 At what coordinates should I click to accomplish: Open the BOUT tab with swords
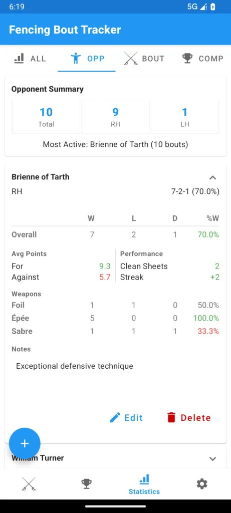pyautogui.click(x=144, y=59)
